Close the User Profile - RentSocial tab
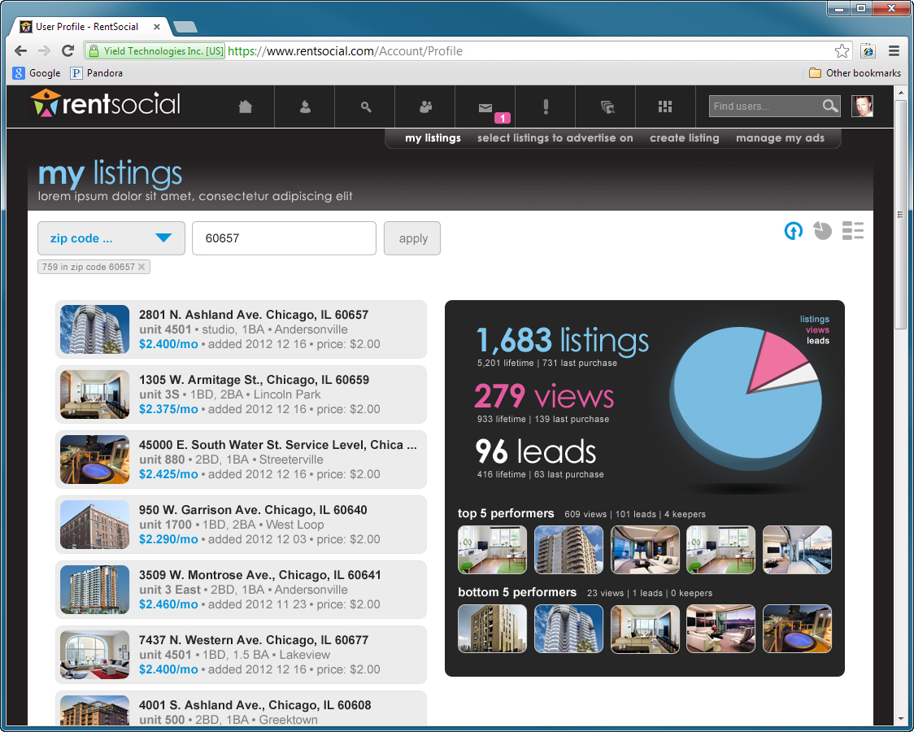 (157, 27)
